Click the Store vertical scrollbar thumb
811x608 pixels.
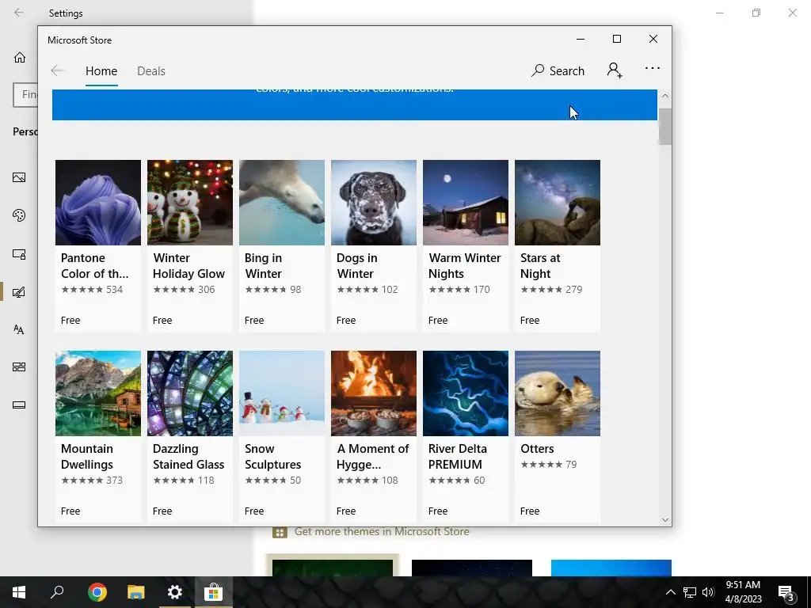click(665, 126)
